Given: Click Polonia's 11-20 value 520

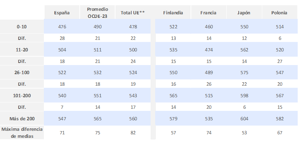Looking at the screenshot, I should [x=279, y=50].
